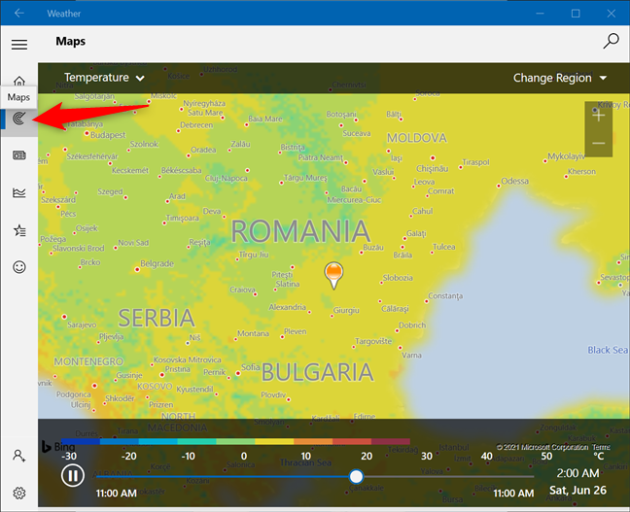
Task: Expand the Temperature map type dropdown
Action: (104, 78)
